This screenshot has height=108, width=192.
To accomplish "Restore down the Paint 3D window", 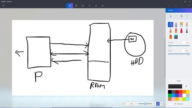I will click(x=185, y=1).
